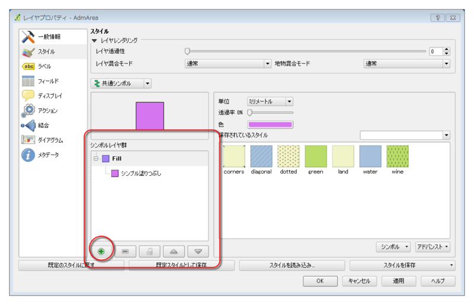Collapse the レイヤレンダリング section triangle
The height and width of the screenshot is (305, 474).
click(x=94, y=40)
